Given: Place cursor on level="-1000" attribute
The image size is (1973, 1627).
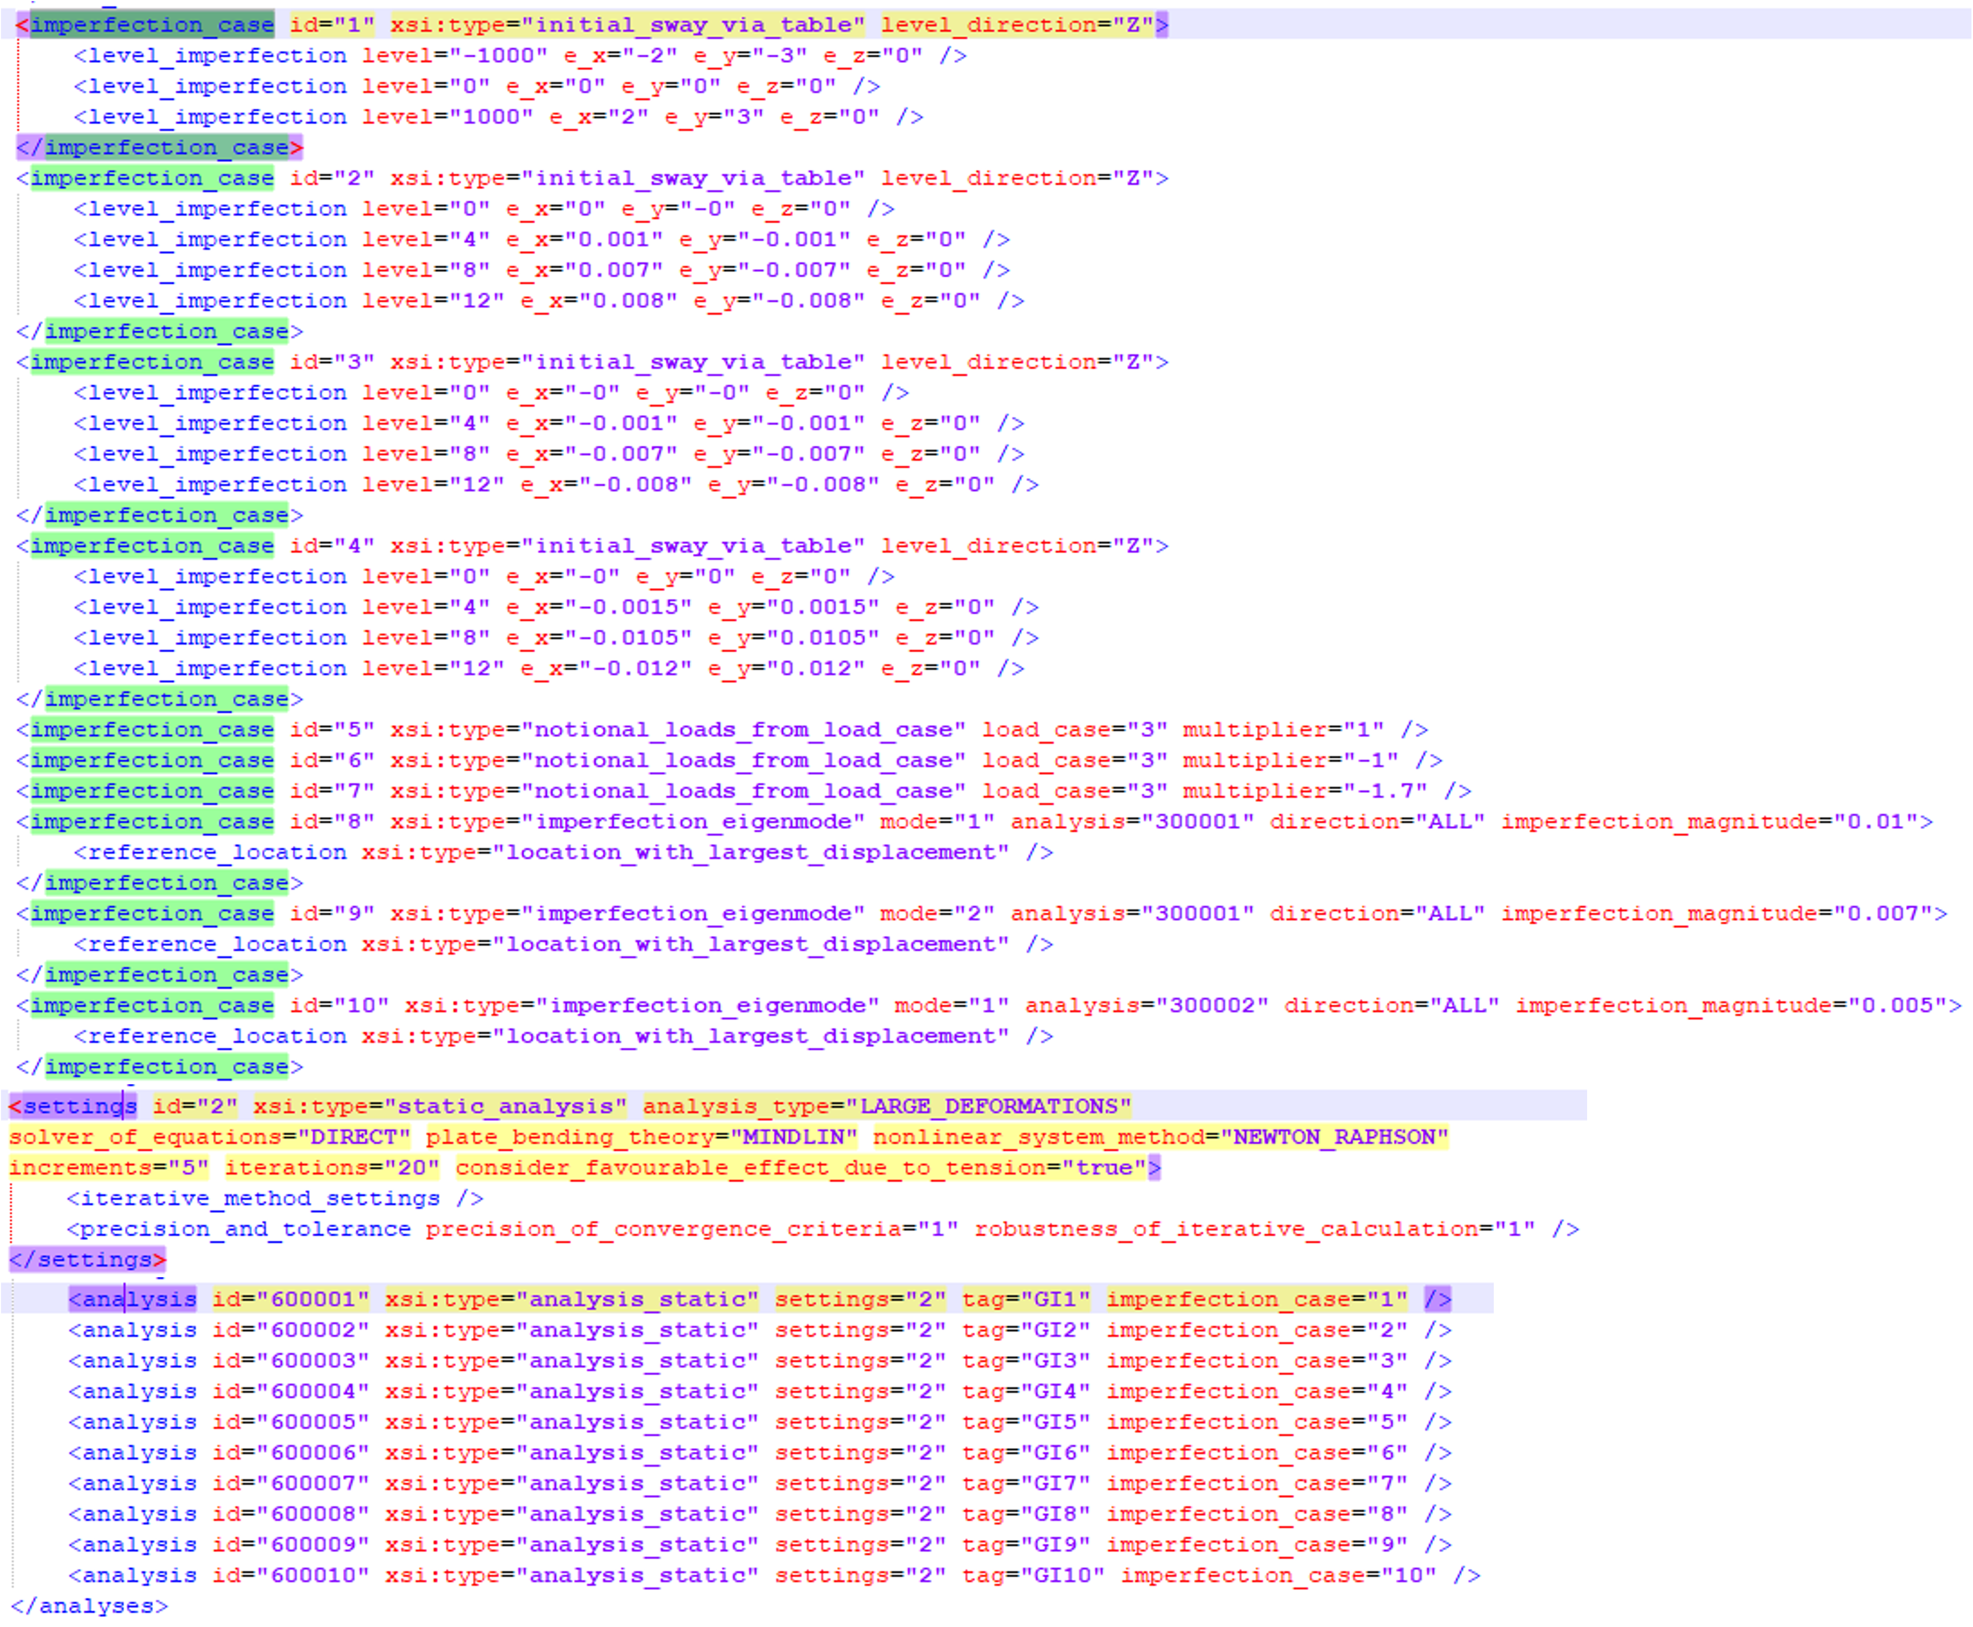Looking at the screenshot, I should pyautogui.click(x=454, y=55).
